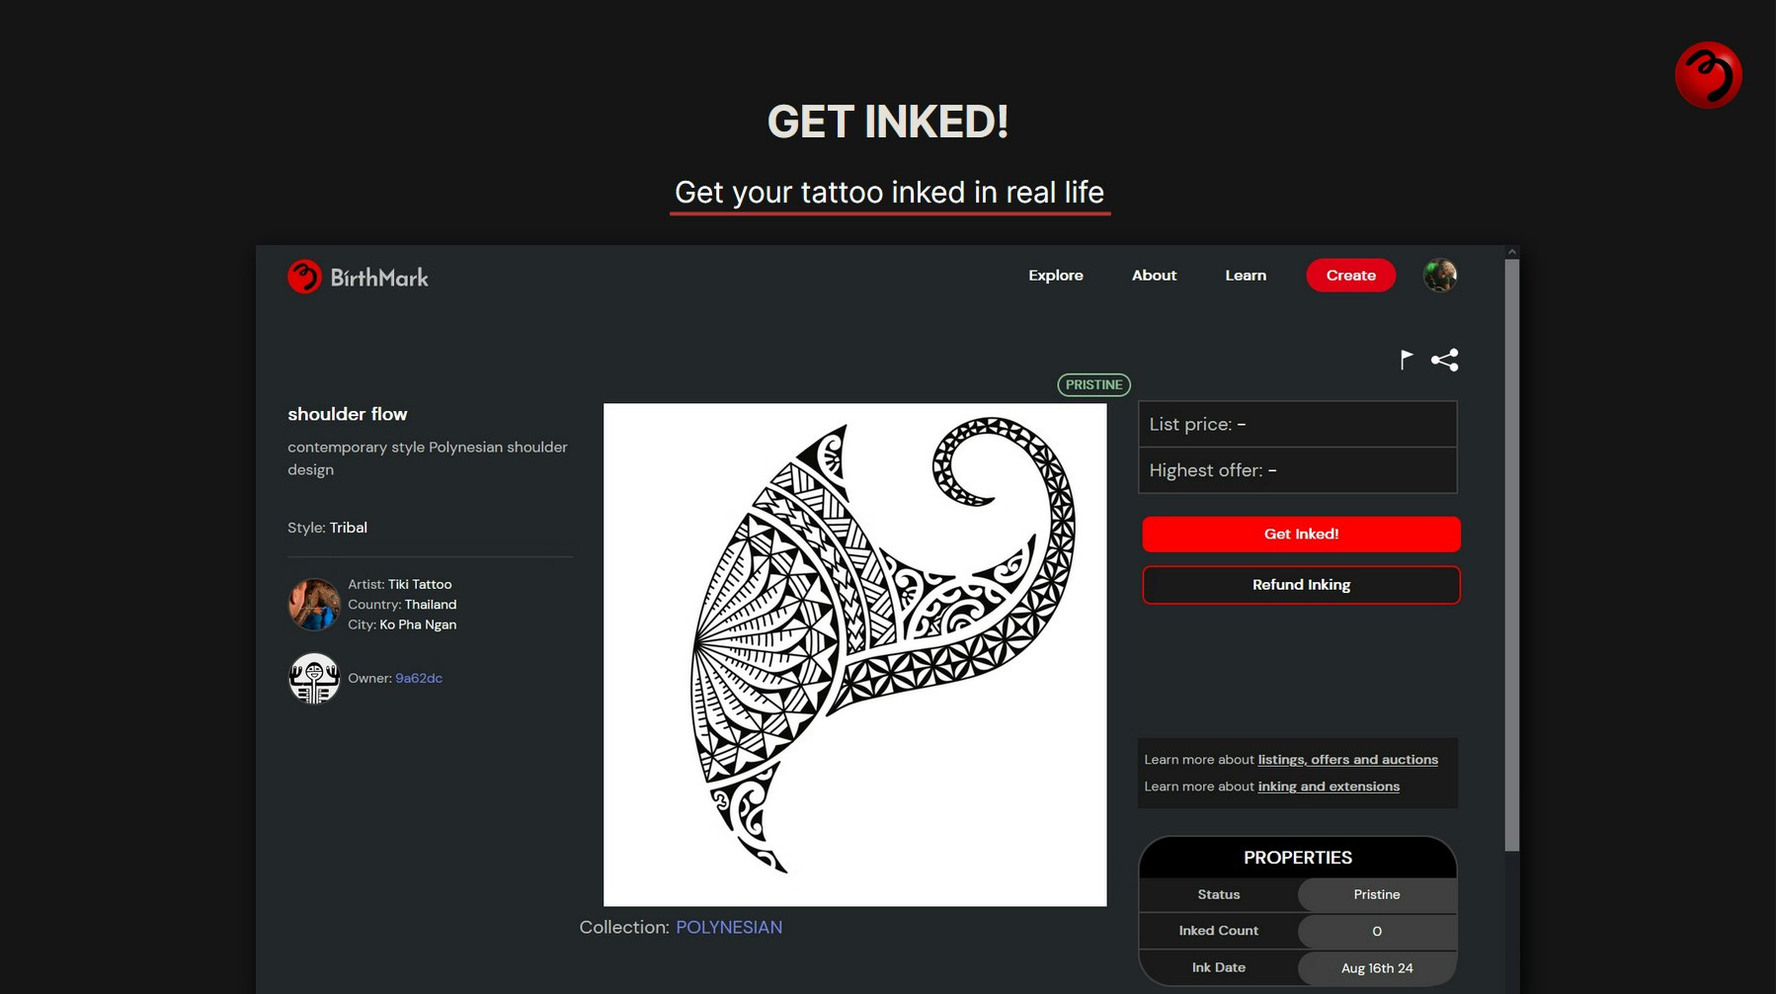Open the user profile avatar menu
Viewport: 1776px width, 994px height.
point(1439,275)
